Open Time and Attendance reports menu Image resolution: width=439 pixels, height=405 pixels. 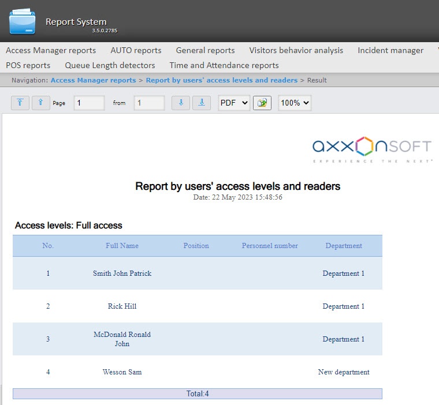tap(224, 65)
